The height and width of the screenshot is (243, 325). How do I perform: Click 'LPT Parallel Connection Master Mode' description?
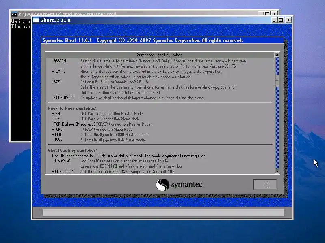(x=111, y=114)
